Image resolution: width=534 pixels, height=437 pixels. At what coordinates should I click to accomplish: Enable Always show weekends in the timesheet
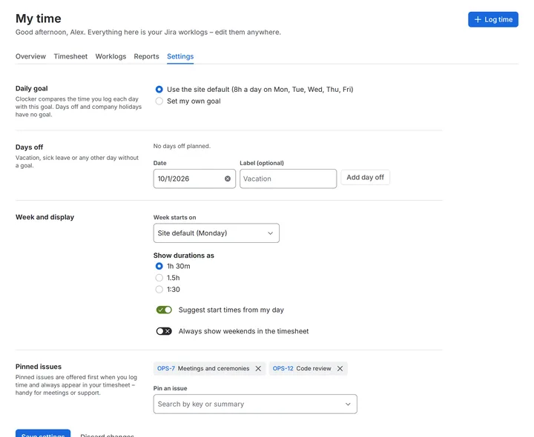tap(164, 331)
